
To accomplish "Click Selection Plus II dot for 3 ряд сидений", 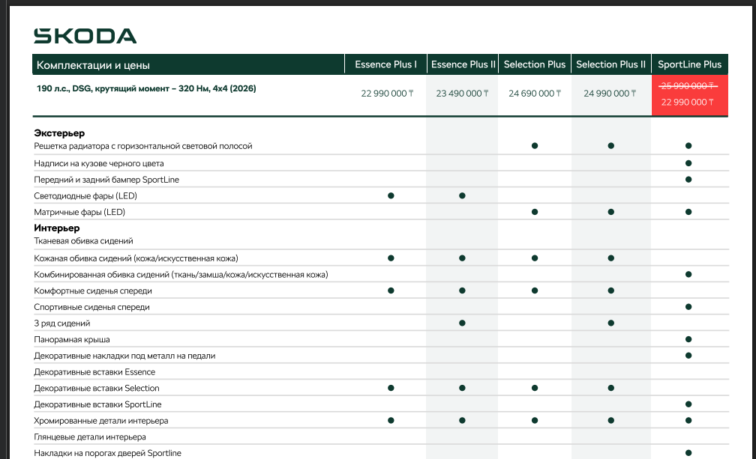I will [x=610, y=323].
